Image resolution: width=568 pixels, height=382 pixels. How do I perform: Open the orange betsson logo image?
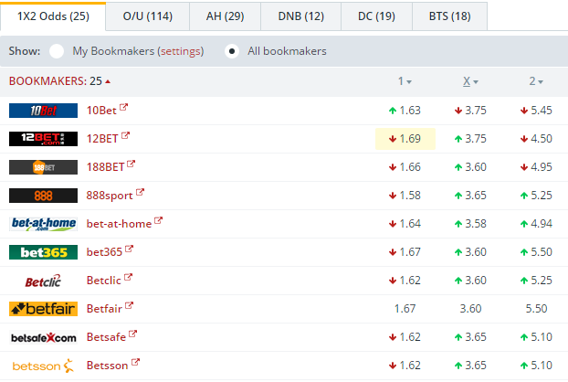coord(43,366)
